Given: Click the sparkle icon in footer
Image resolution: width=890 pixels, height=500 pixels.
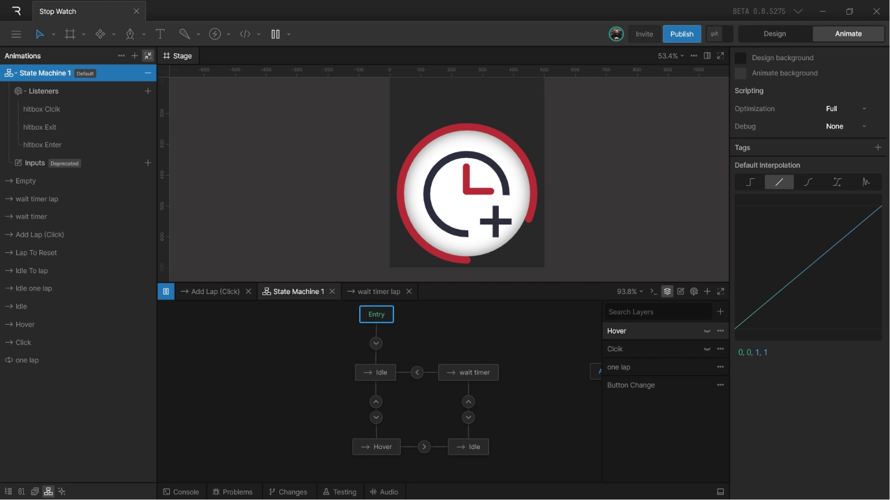Looking at the screenshot, I should coord(62,491).
